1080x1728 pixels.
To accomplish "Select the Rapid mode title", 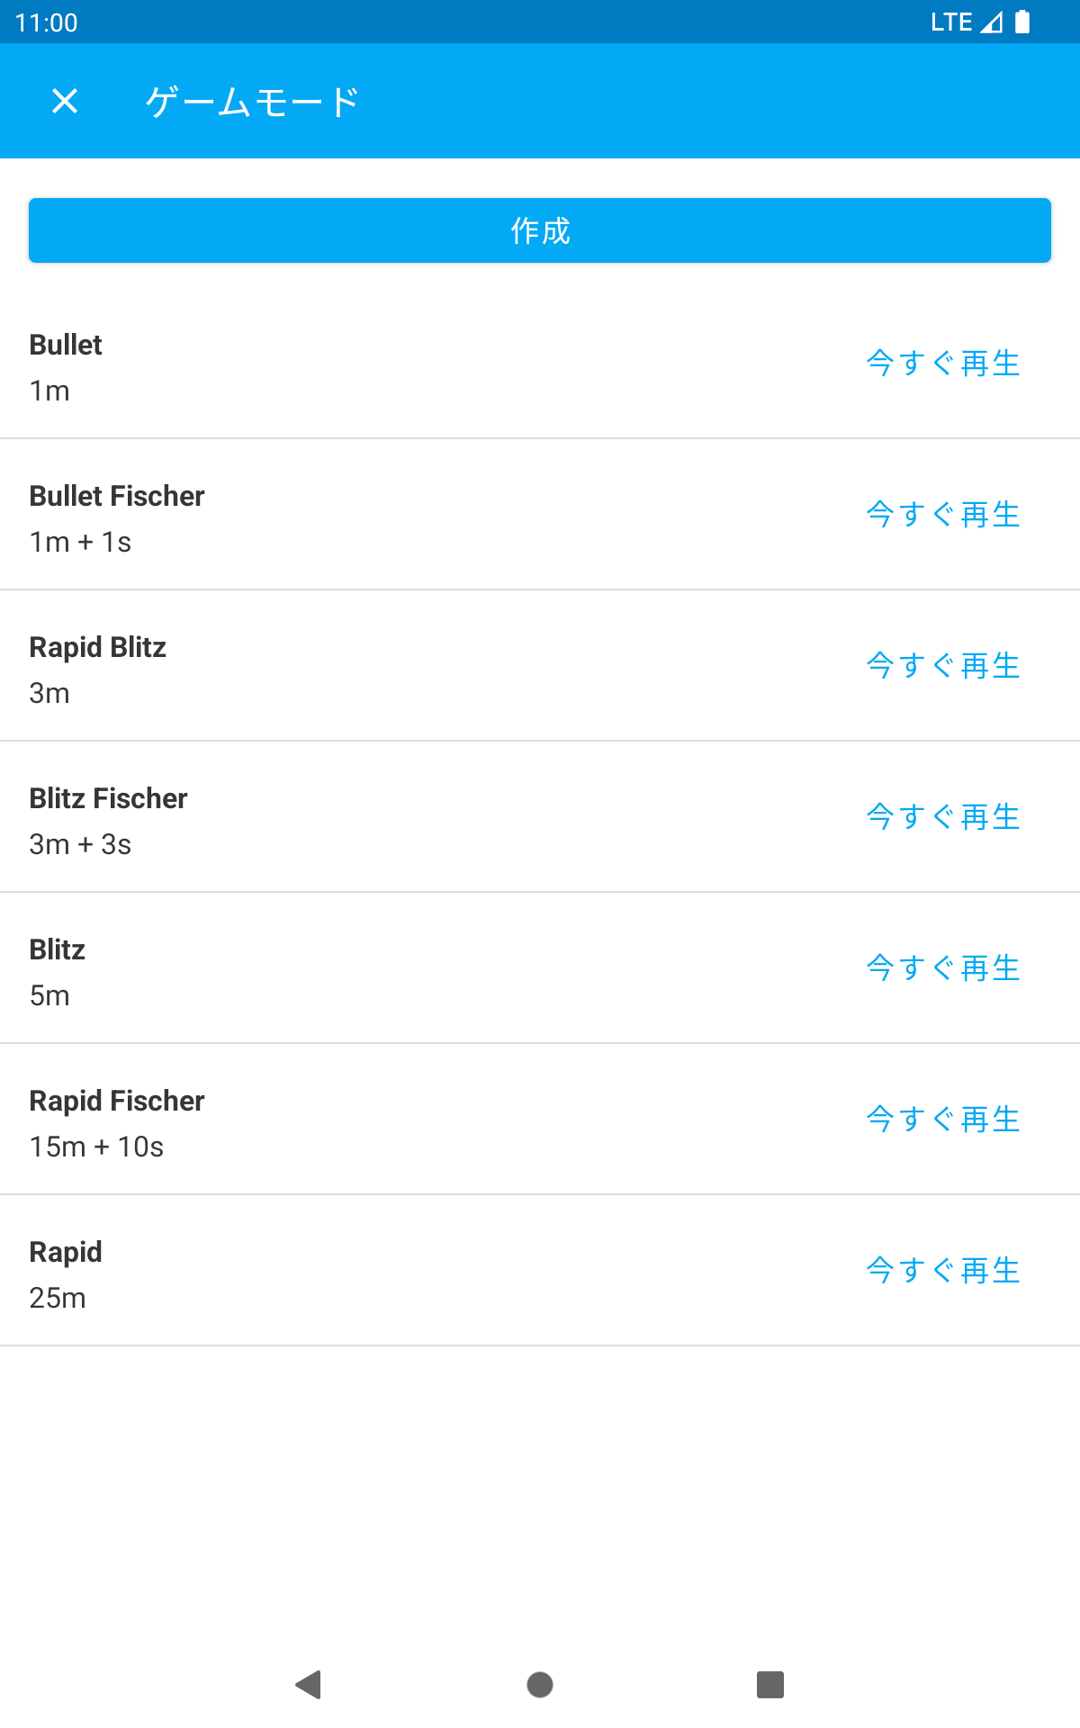I will [66, 1252].
